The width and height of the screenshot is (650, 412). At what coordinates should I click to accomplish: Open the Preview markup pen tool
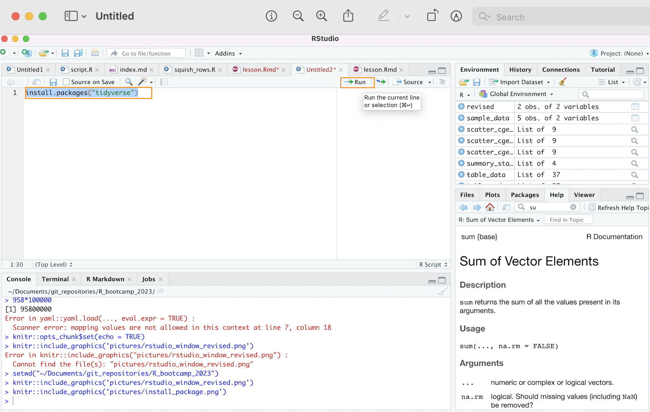tap(384, 16)
